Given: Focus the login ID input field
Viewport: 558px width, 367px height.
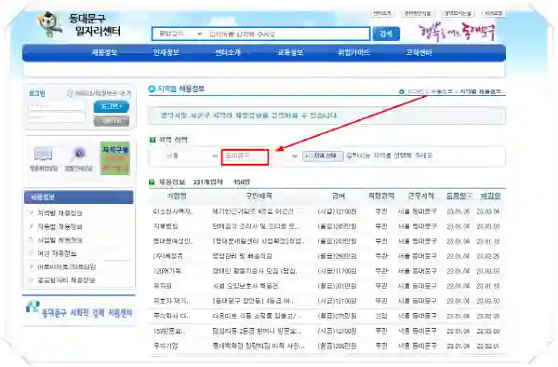Looking at the screenshot, I should [x=56, y=105].
